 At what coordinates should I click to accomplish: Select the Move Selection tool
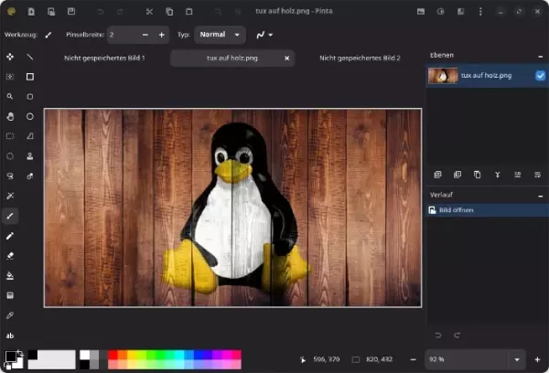[x=10, y=77]
